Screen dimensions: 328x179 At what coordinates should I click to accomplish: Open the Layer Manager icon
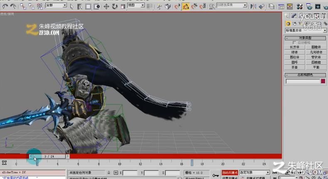(x=271, y=7)
